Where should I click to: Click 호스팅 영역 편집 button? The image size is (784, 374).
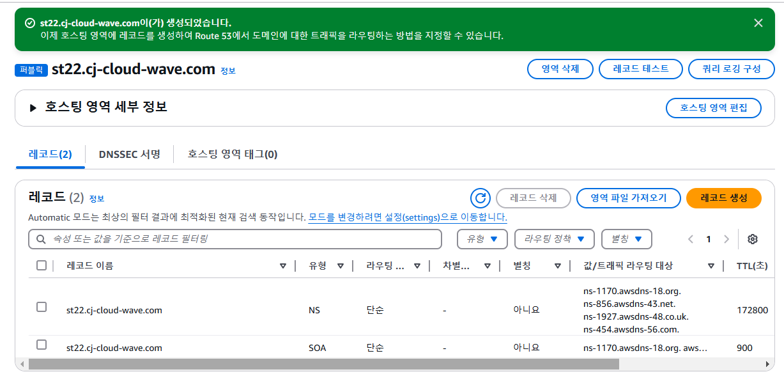pos(714,108)
